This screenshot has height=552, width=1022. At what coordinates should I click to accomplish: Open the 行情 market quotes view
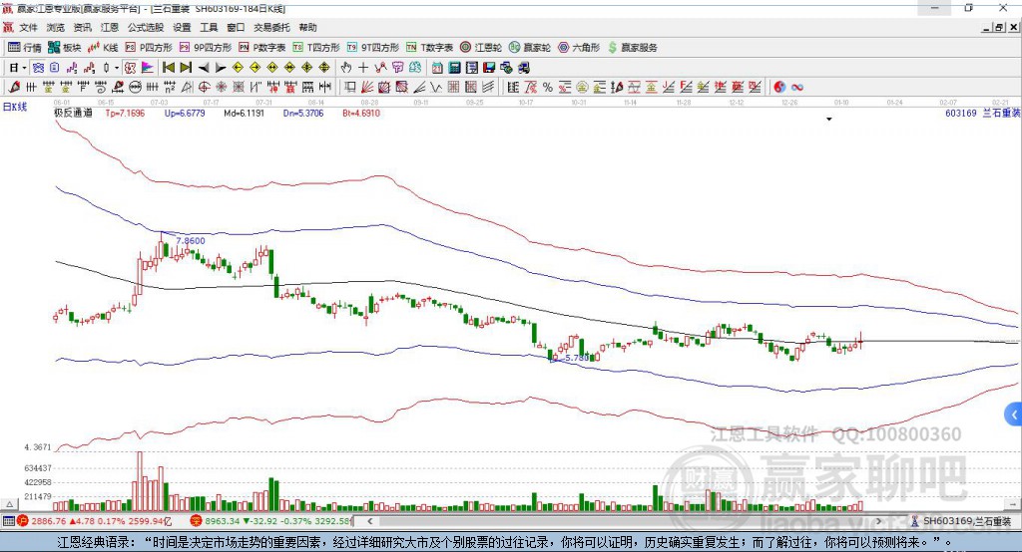pos(25,47)
